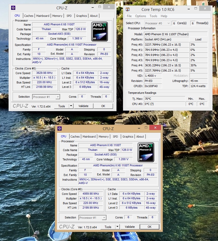The width and height of the screenshot is (218, 241).
Task: Click the AMD Phenom II logo in top CPU-Z window
Action: pos(99,32)
